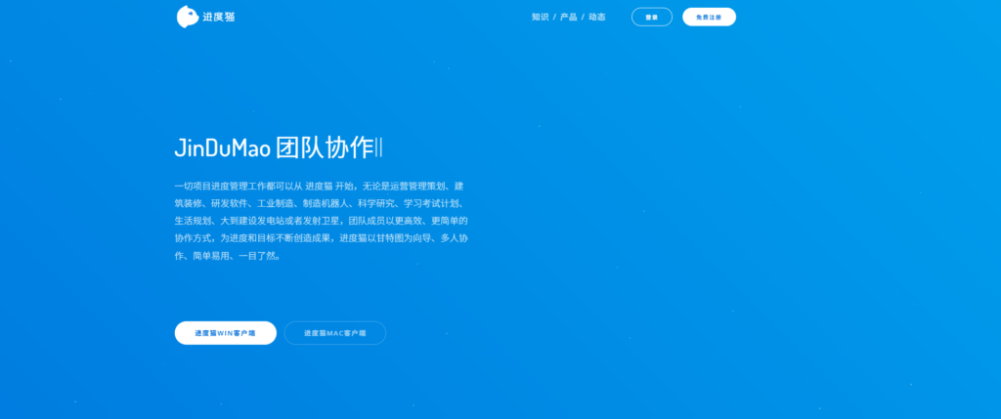Click the blinking cursor after headline

click(x=379, y=148)
